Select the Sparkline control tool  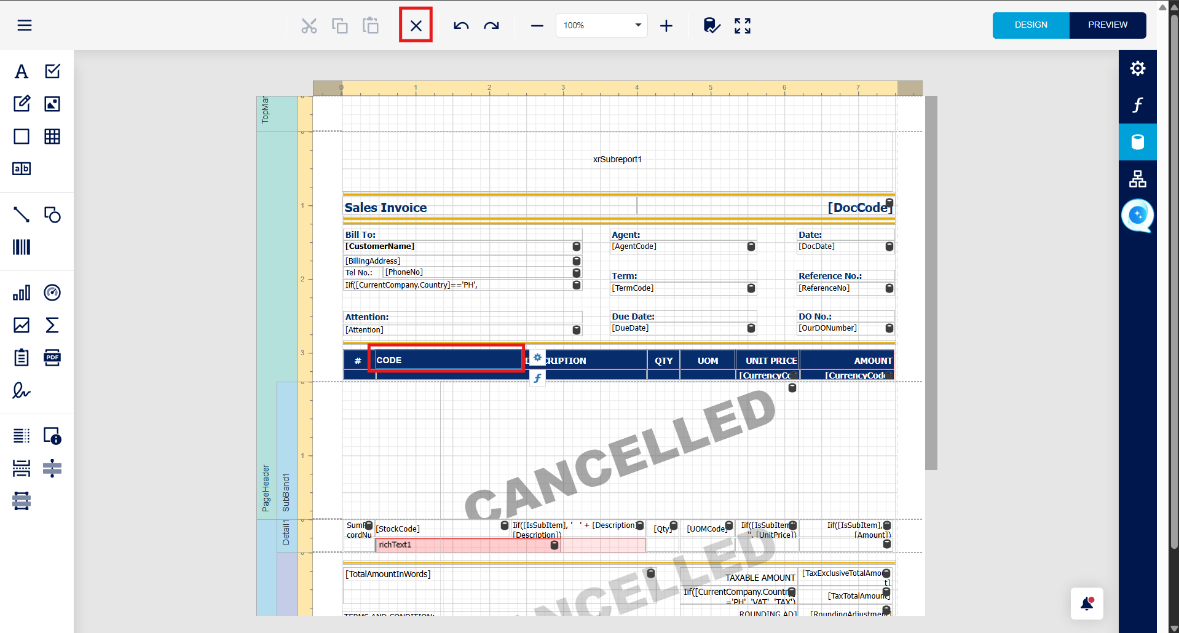click(x=22, y=325)
